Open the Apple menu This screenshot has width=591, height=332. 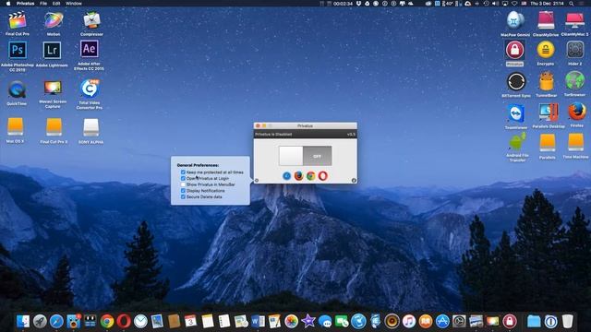pos(8,4)
